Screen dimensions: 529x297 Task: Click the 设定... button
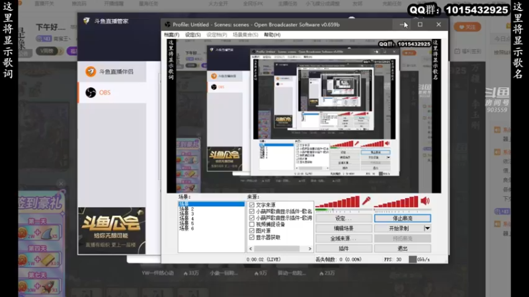(x=344, y=218)
